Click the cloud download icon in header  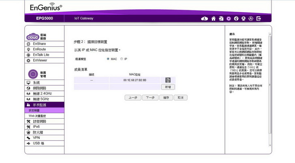click(205, 19)
